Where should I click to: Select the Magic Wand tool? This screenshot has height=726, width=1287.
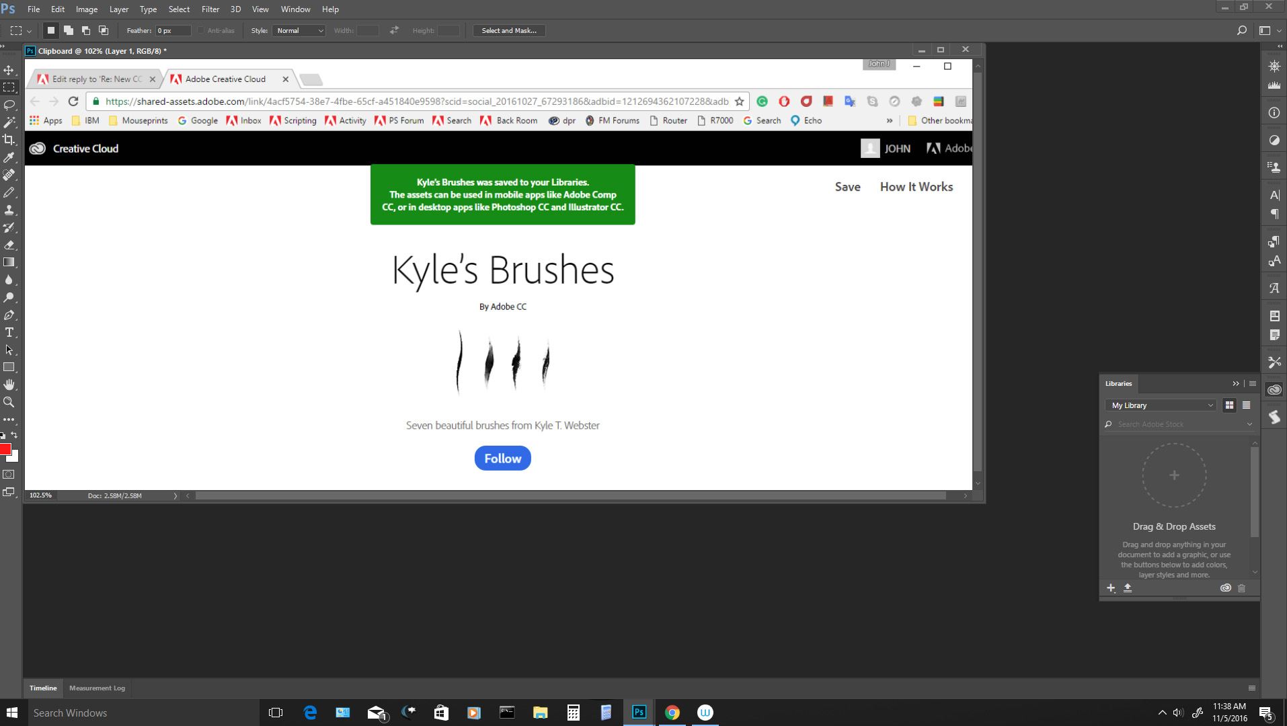(x=9, y=122)
